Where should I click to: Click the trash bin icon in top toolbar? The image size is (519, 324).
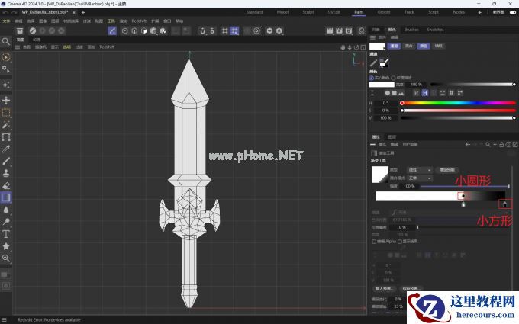click(x=20, y=30)
